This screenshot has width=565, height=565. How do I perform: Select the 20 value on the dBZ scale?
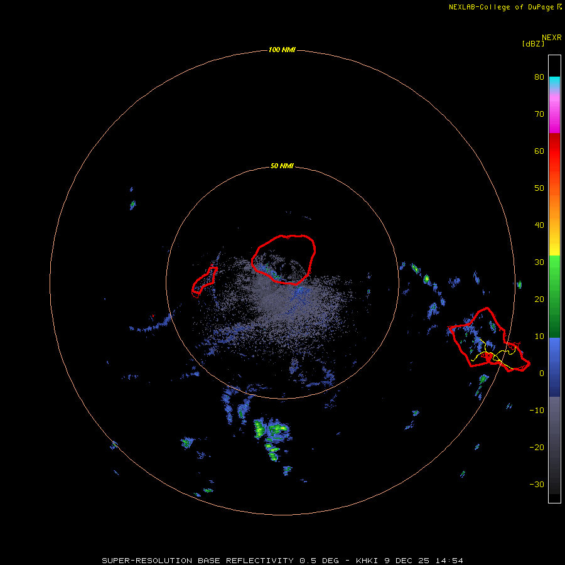(539, 299)
